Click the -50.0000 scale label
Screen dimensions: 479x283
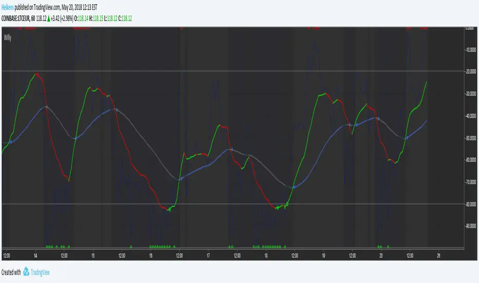coord(470,138)
